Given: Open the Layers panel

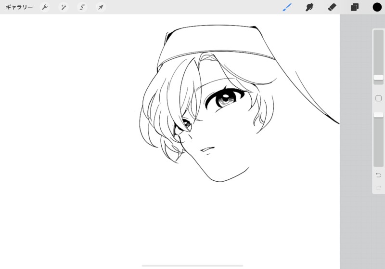Looking at the screenshot, I should [355, 7].
